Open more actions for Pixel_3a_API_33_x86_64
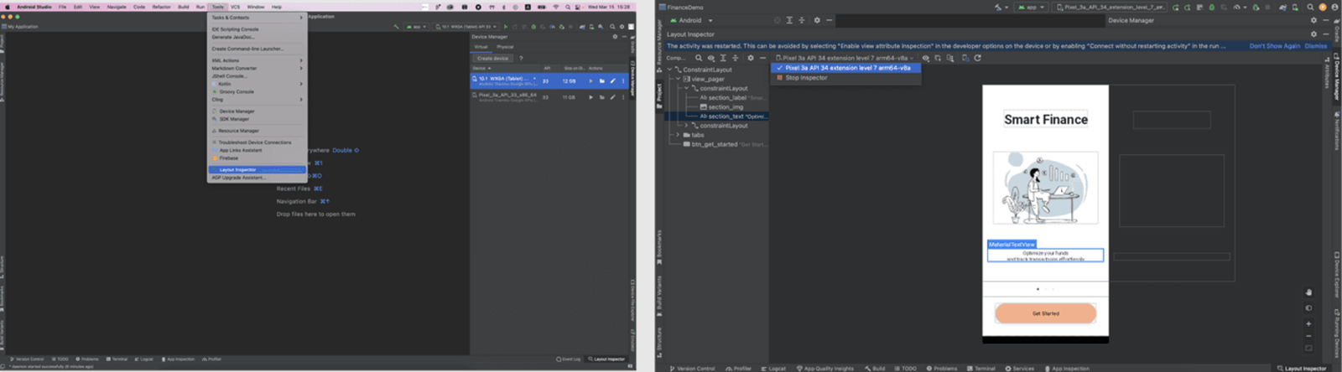The height and width of the screenshot is (372, 1342). 623,97
